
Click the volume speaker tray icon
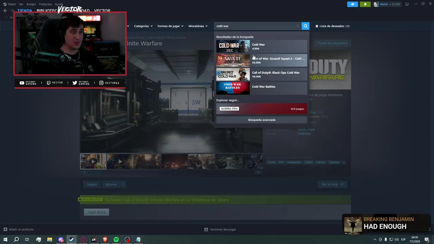point(396,240)
